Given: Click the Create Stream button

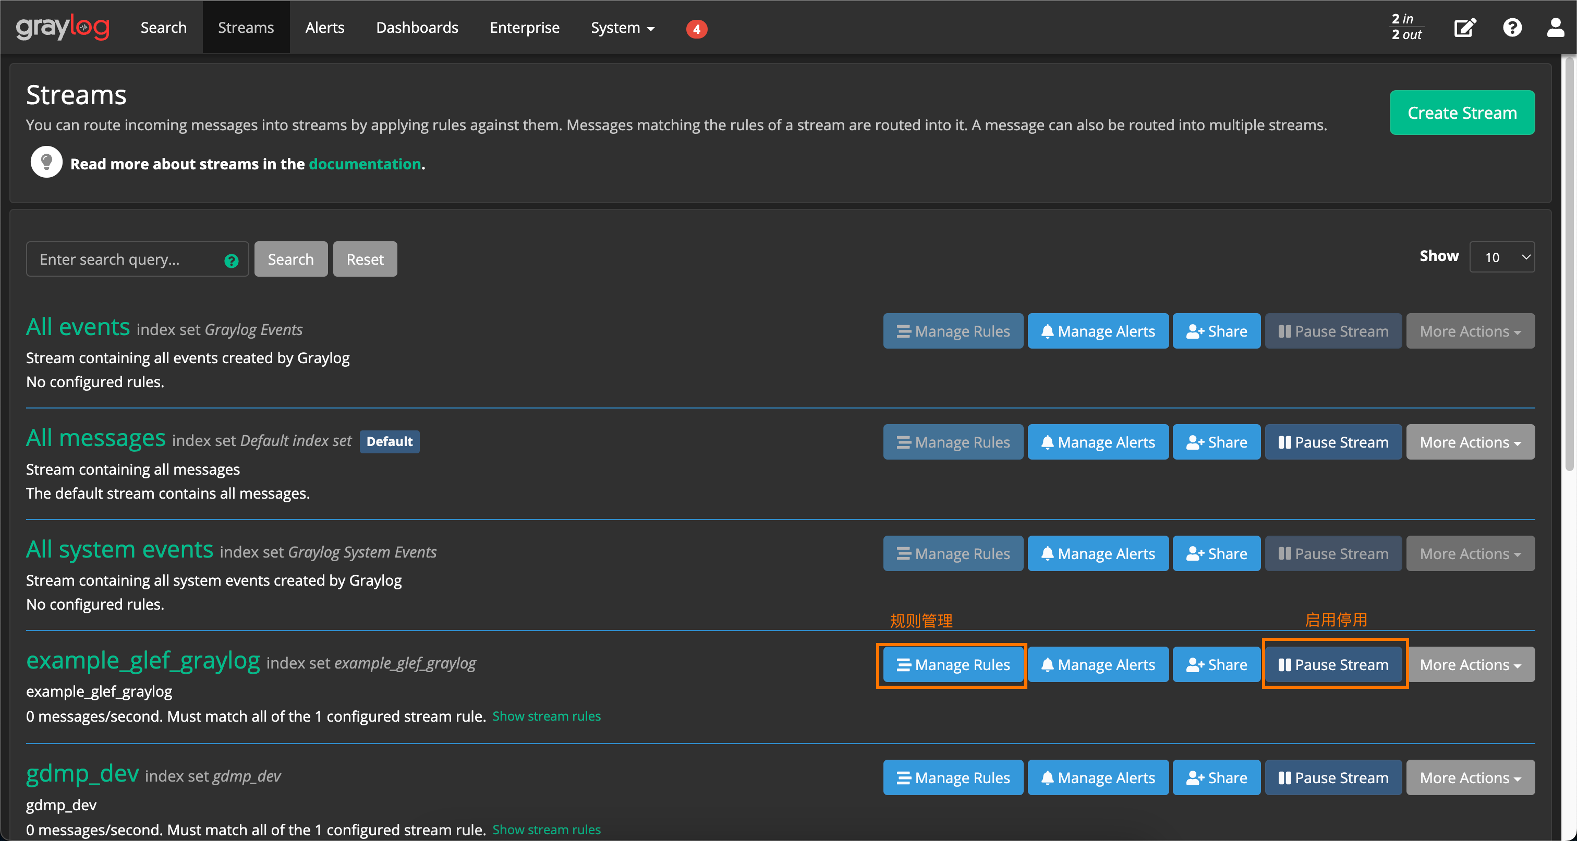Looking at the screenshot, I should (x=1462, y=113).
